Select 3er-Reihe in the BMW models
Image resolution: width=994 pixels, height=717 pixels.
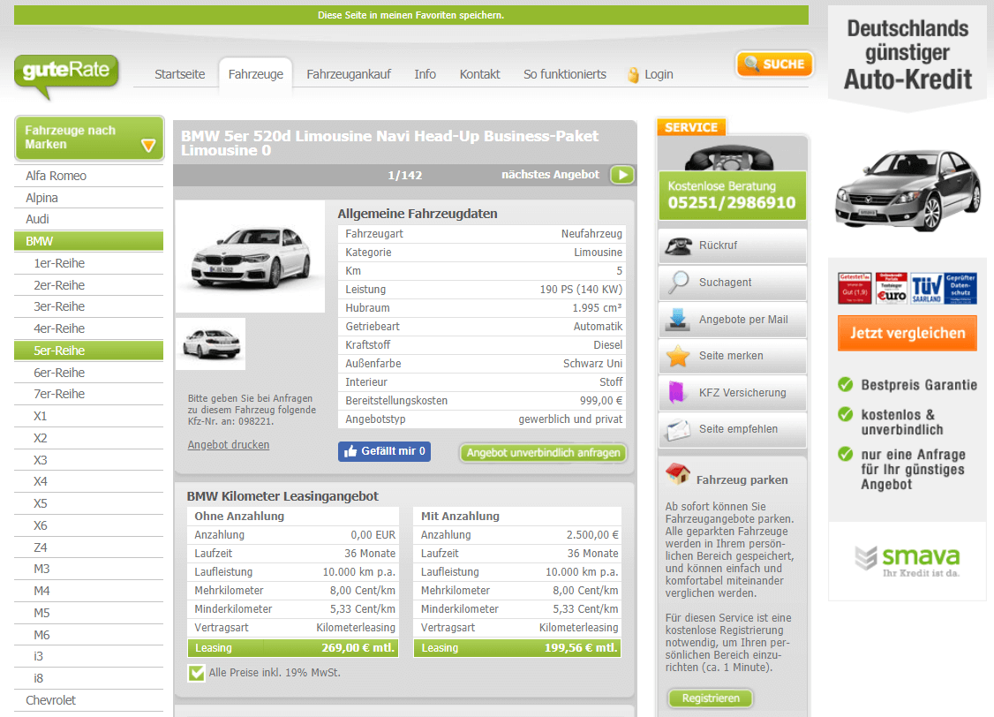89,306
